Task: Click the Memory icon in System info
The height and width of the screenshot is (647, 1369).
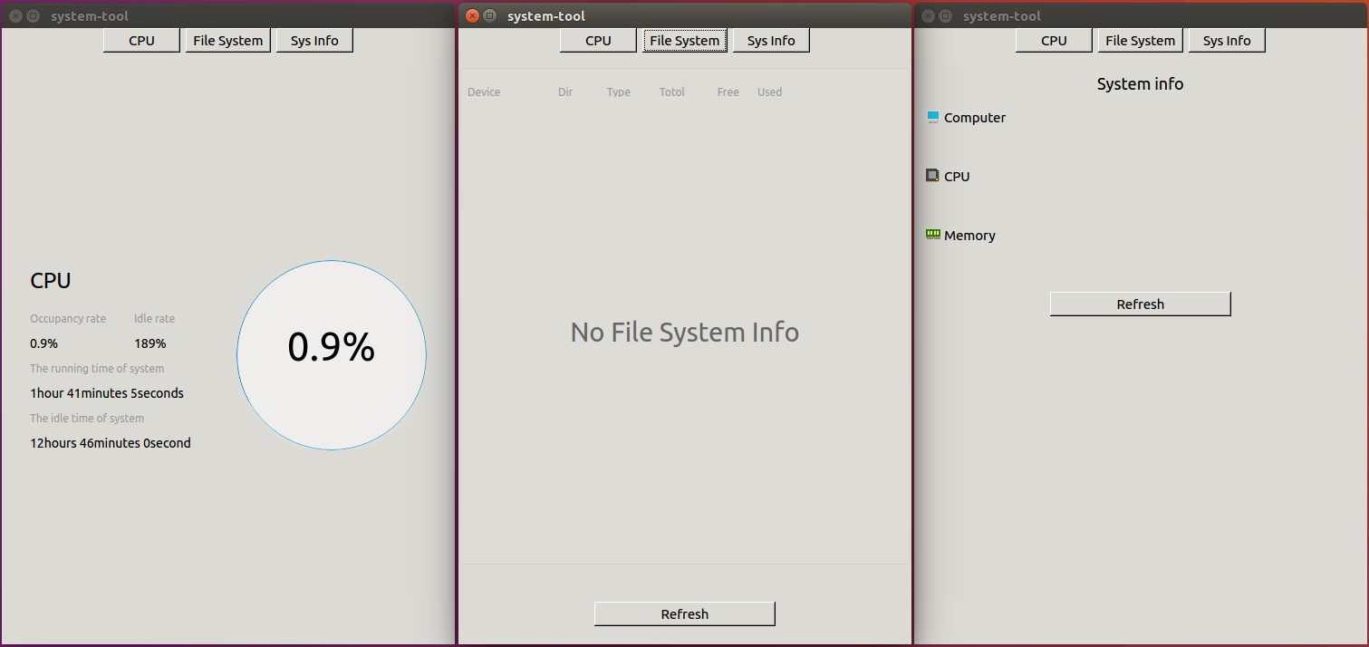Action: [932, 235]
